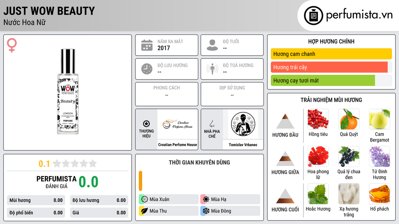399x224 pixels.
Task: Click the 0.1 user rating value
Action: tap(44, 164)
